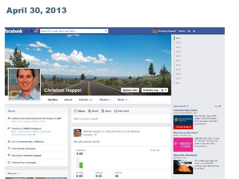The height and width of the screenshot is (179, 239).
Task: Click the education icon by Studied at
Action: pyautogui.click(x=9, y=128)
